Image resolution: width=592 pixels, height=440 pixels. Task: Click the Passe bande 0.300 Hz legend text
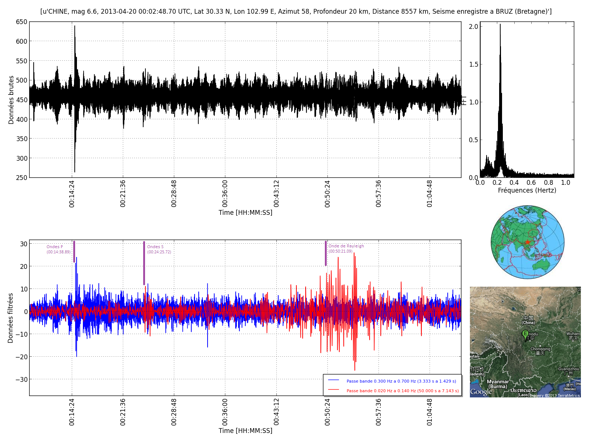(401, 381)
